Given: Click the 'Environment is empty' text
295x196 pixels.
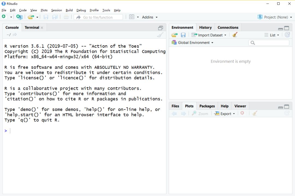Looking at the screenshot, I should coord(231,61).
